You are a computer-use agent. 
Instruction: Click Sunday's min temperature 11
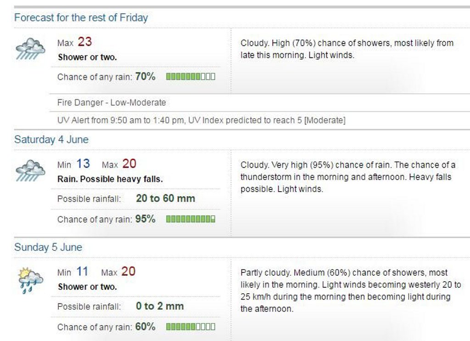point(82,271)
